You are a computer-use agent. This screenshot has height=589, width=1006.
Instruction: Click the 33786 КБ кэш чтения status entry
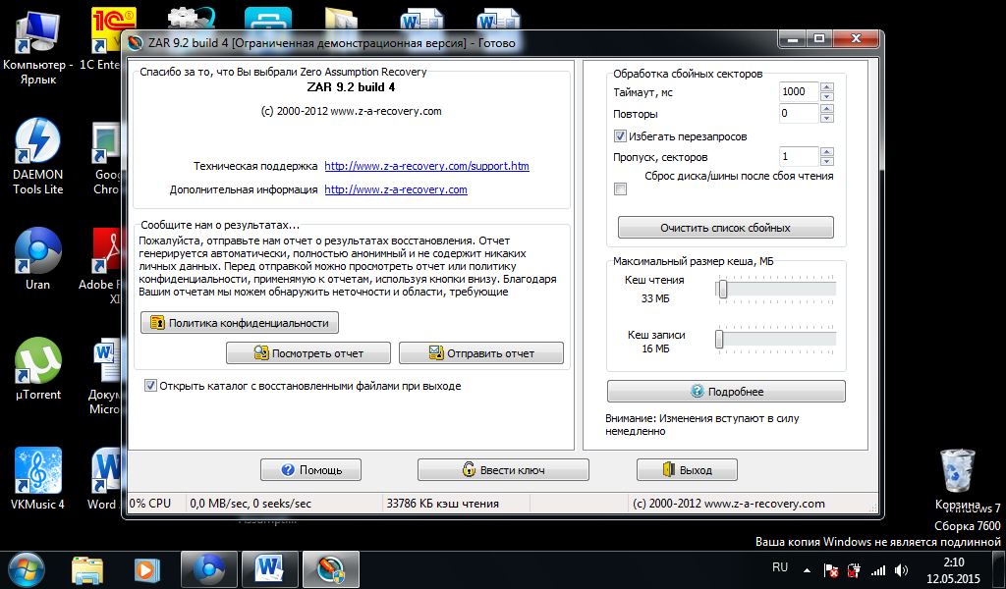click(456, 504)
